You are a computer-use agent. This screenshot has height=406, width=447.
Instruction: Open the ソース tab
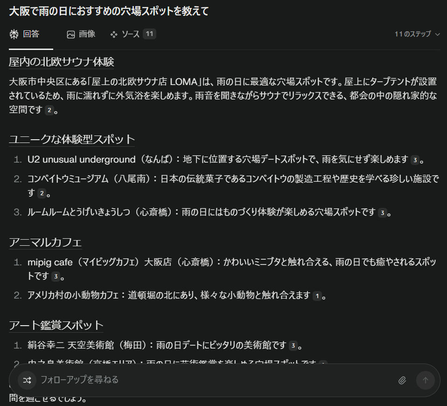pyautogui.click(x=133, y=34)
